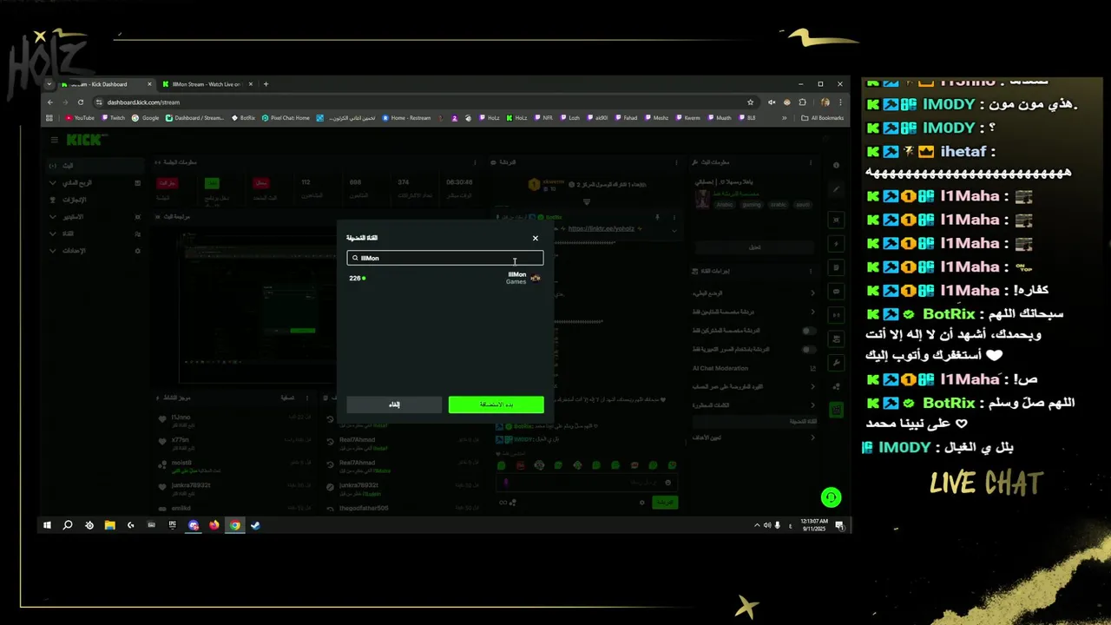Click the channel search field containing lllMon
The width and height of the screenshot is (1111, 625).
coord(445,258)
